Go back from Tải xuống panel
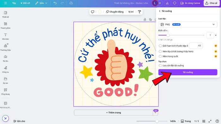221x124 pixels. [x=159, y=11]
